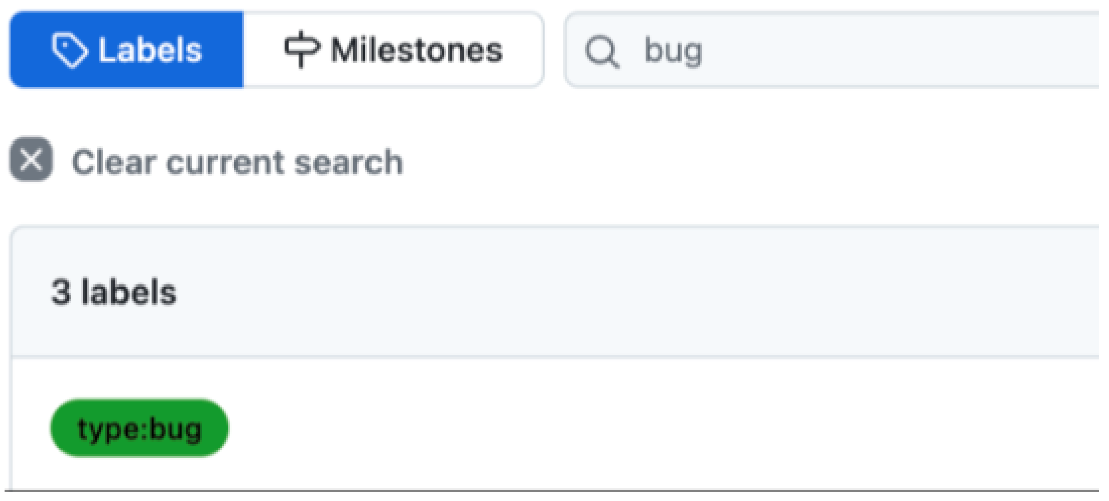Select the blue Labels tab
Image resolution: width=1109 pixels, height=501 pixels.
127,50
